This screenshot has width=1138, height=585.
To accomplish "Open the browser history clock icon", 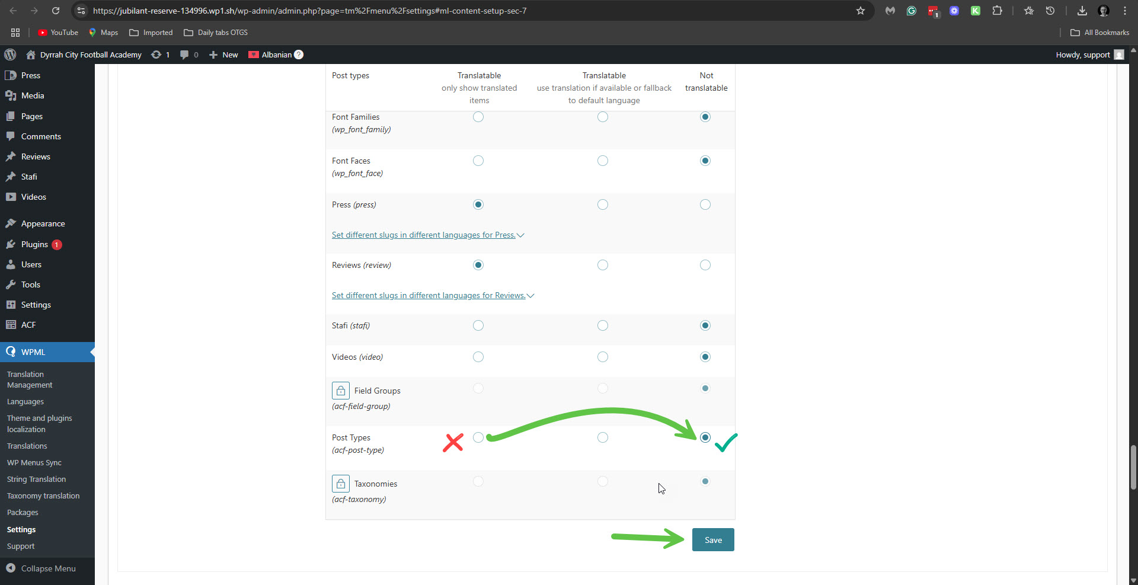I will coord(1050,11).
